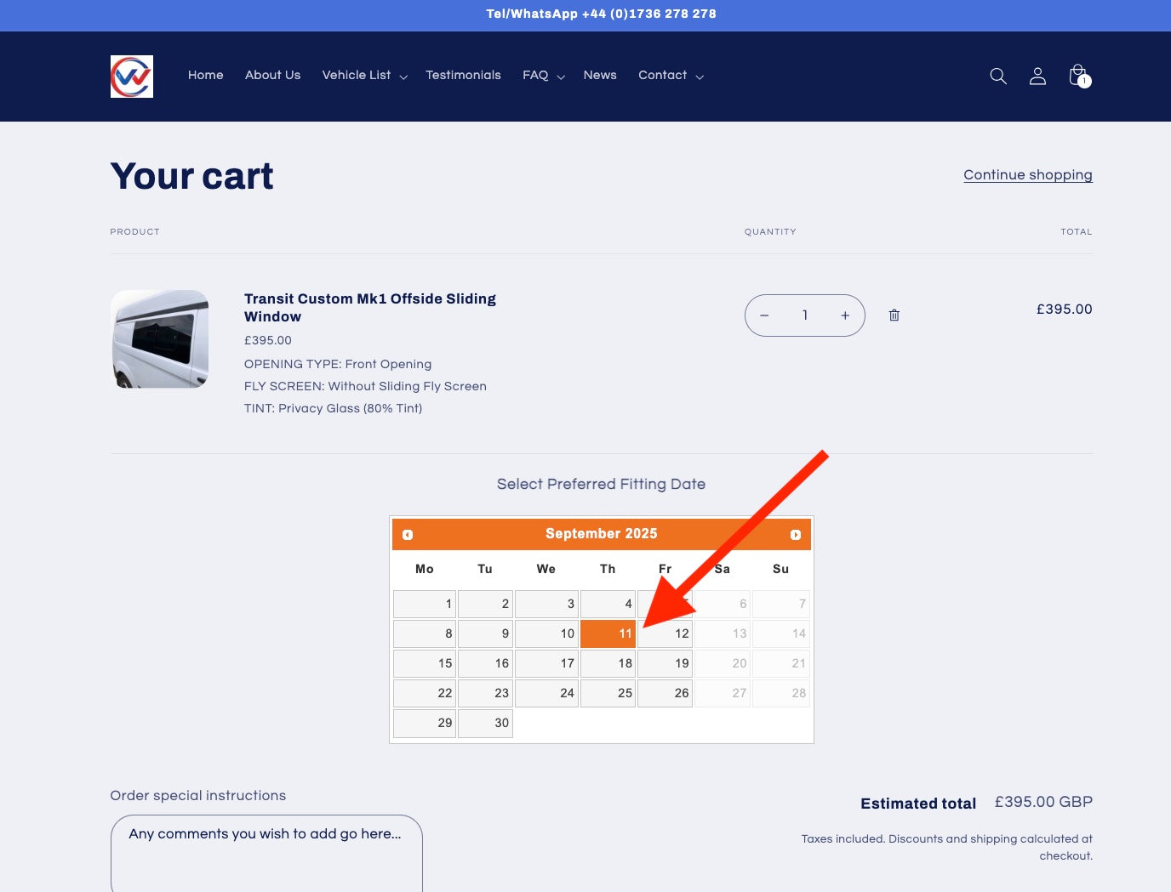Increase quantity with the plus button
The image size is (1171, 892).
tap(845, 315)
